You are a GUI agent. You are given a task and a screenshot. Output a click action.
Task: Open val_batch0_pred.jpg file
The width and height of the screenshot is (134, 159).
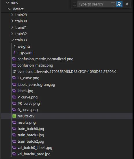[34, 154]
